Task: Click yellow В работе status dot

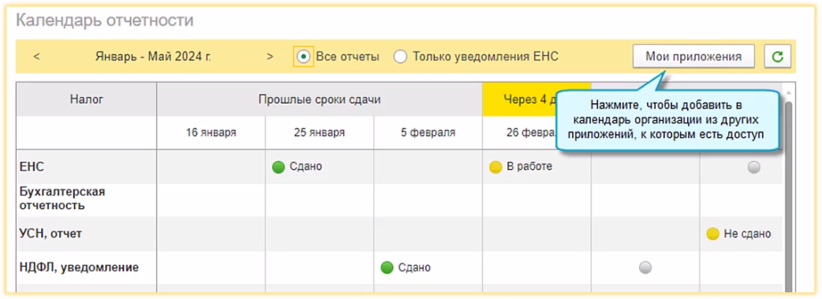Action: [495, 167]
